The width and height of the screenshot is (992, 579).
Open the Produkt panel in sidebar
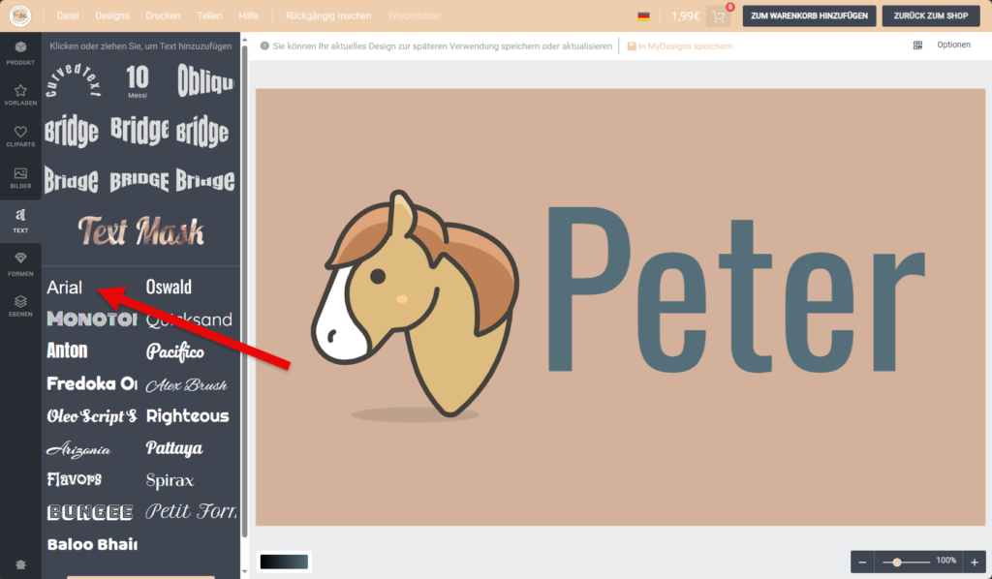(x=20, y=53)
